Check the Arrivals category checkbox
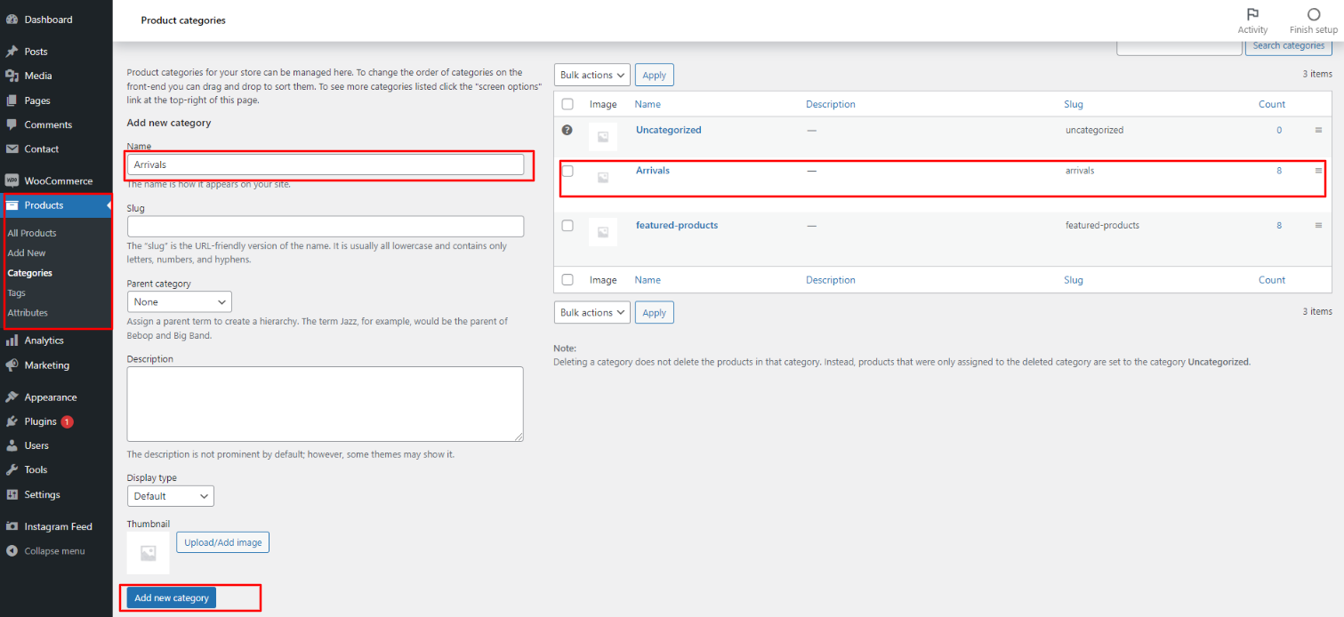 [567, 171]
